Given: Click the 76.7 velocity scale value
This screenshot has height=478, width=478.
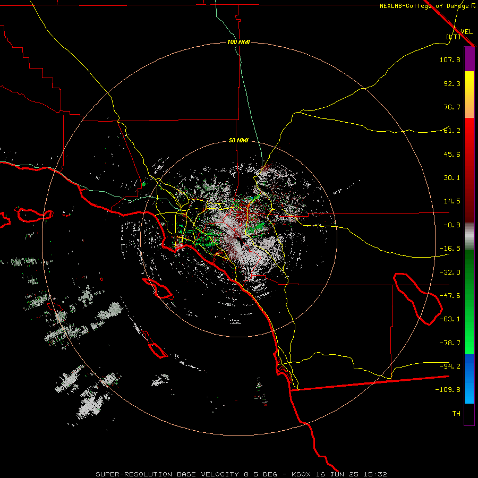Looking at the screenshot, I should click(452, 107).
